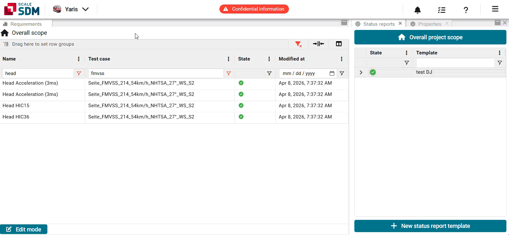Clear all filters with red funnel icon
Screen dimensions: 509x235
(298, 44)
